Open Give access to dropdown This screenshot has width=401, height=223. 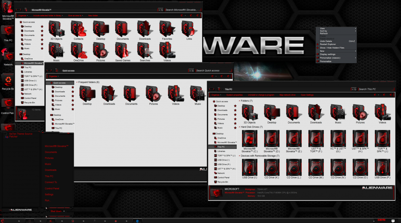75,16
